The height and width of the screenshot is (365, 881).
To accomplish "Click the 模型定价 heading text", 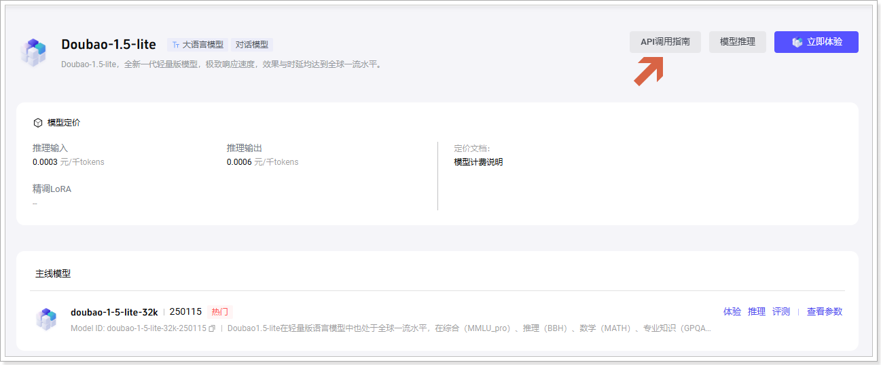I will [x=64, y=123].
